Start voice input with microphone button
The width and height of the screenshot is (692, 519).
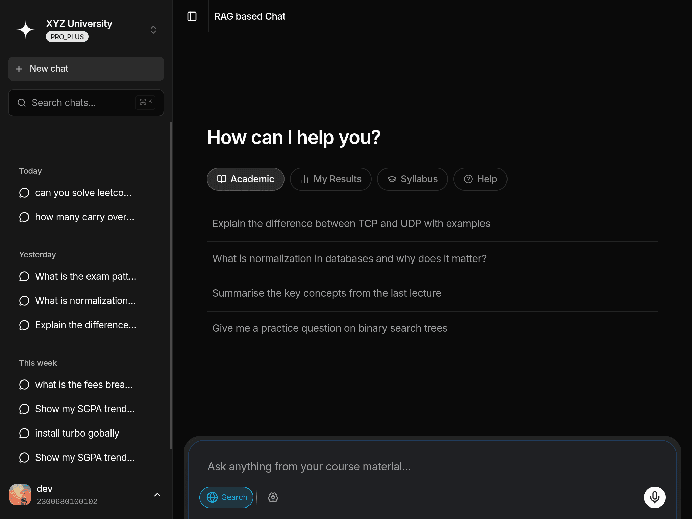(x=655, y=497)
